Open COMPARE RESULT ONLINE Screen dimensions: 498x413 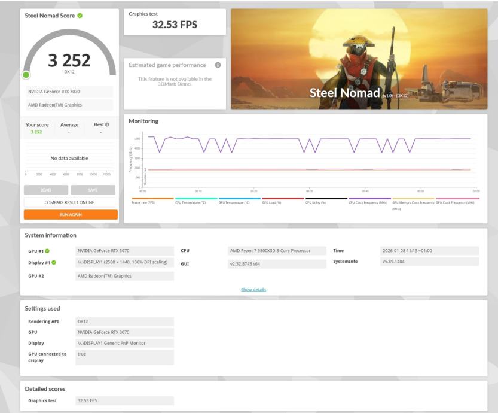[x=69, y=202]
